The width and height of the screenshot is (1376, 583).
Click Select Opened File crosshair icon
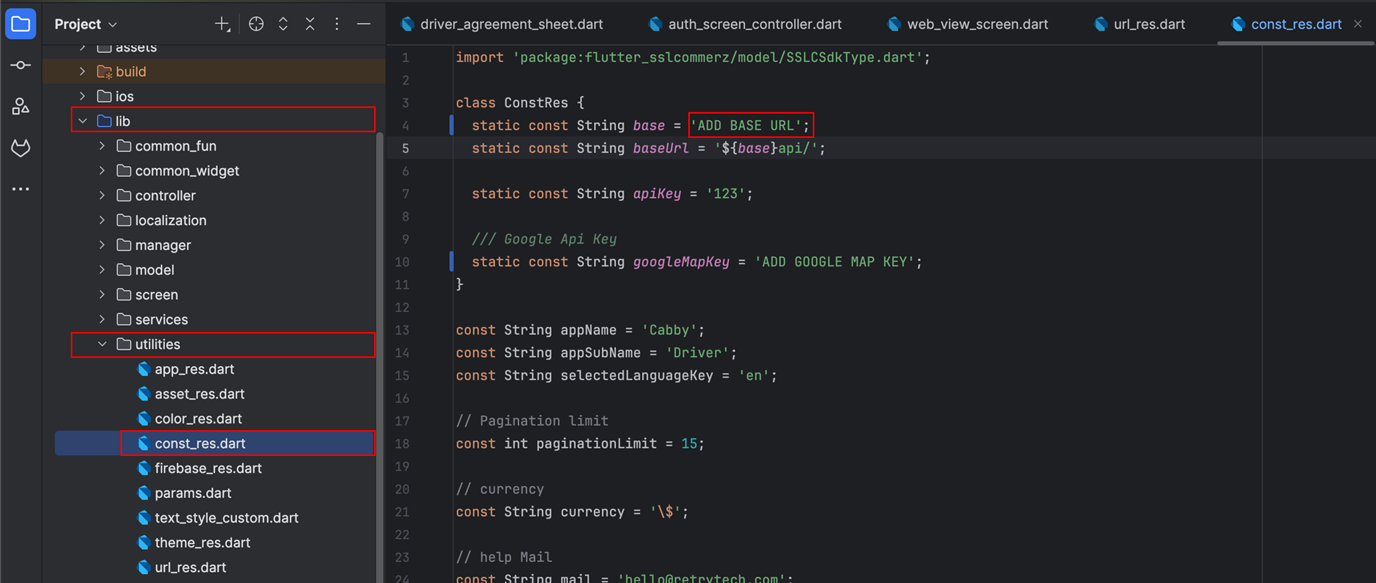tap(256, 24)
